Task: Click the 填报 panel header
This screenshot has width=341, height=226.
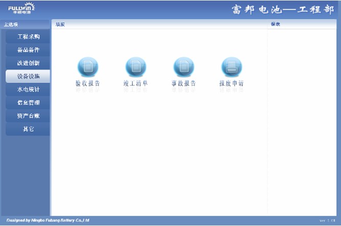Action: (60, 25)
